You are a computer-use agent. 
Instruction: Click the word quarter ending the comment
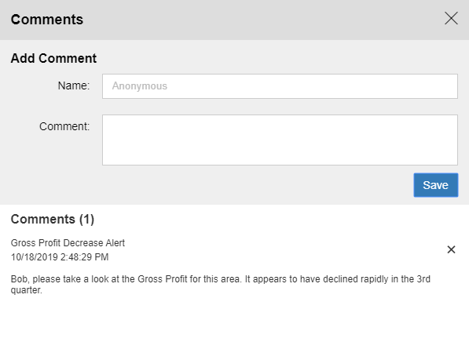coord(25,290)
